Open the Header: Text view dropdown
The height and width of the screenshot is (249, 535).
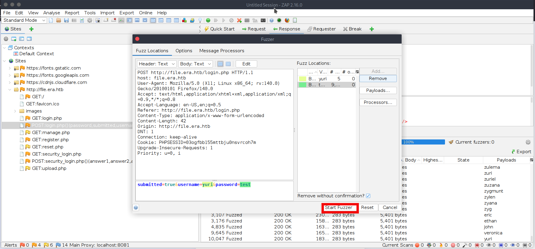click(x=157, y=64)
